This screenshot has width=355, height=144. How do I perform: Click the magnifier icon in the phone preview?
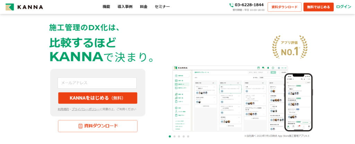pyautogui.click(x=302, y=79)
